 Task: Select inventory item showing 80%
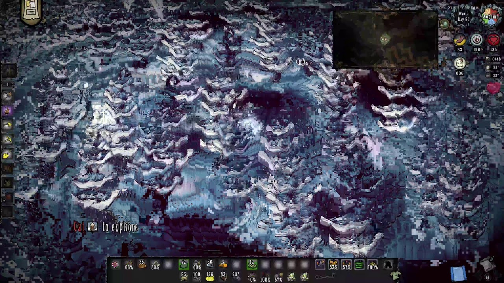[155, 265]
